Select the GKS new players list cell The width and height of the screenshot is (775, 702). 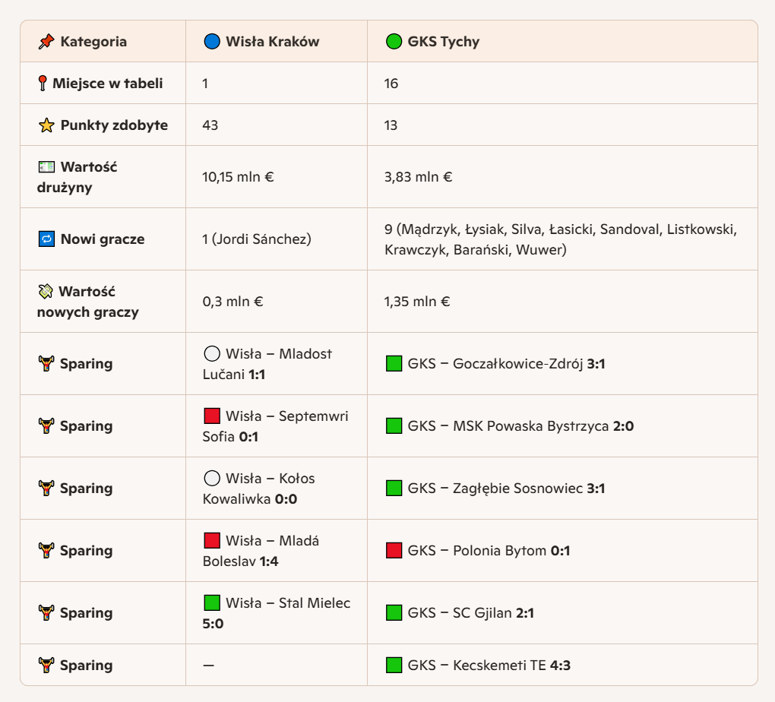pyautogui.click(x=561, y=239)
